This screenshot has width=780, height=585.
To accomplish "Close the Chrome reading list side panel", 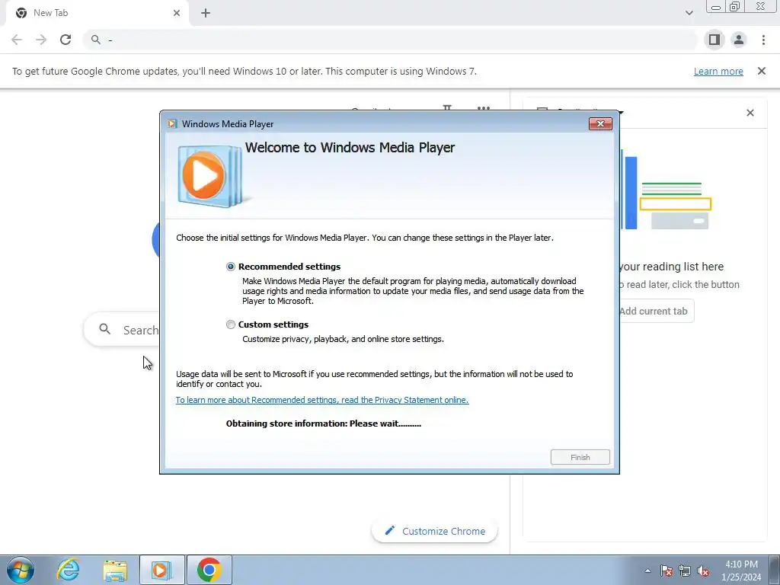I will pyautogui.click(x=750, y=113).
